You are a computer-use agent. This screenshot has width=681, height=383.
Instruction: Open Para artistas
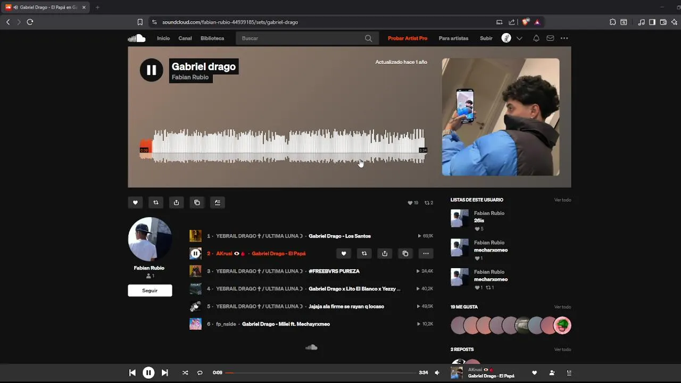pos(453,38)
